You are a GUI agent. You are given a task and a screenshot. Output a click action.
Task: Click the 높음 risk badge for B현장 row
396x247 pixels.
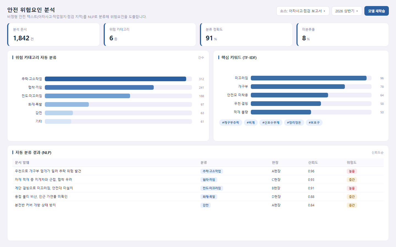coord(352,188)
